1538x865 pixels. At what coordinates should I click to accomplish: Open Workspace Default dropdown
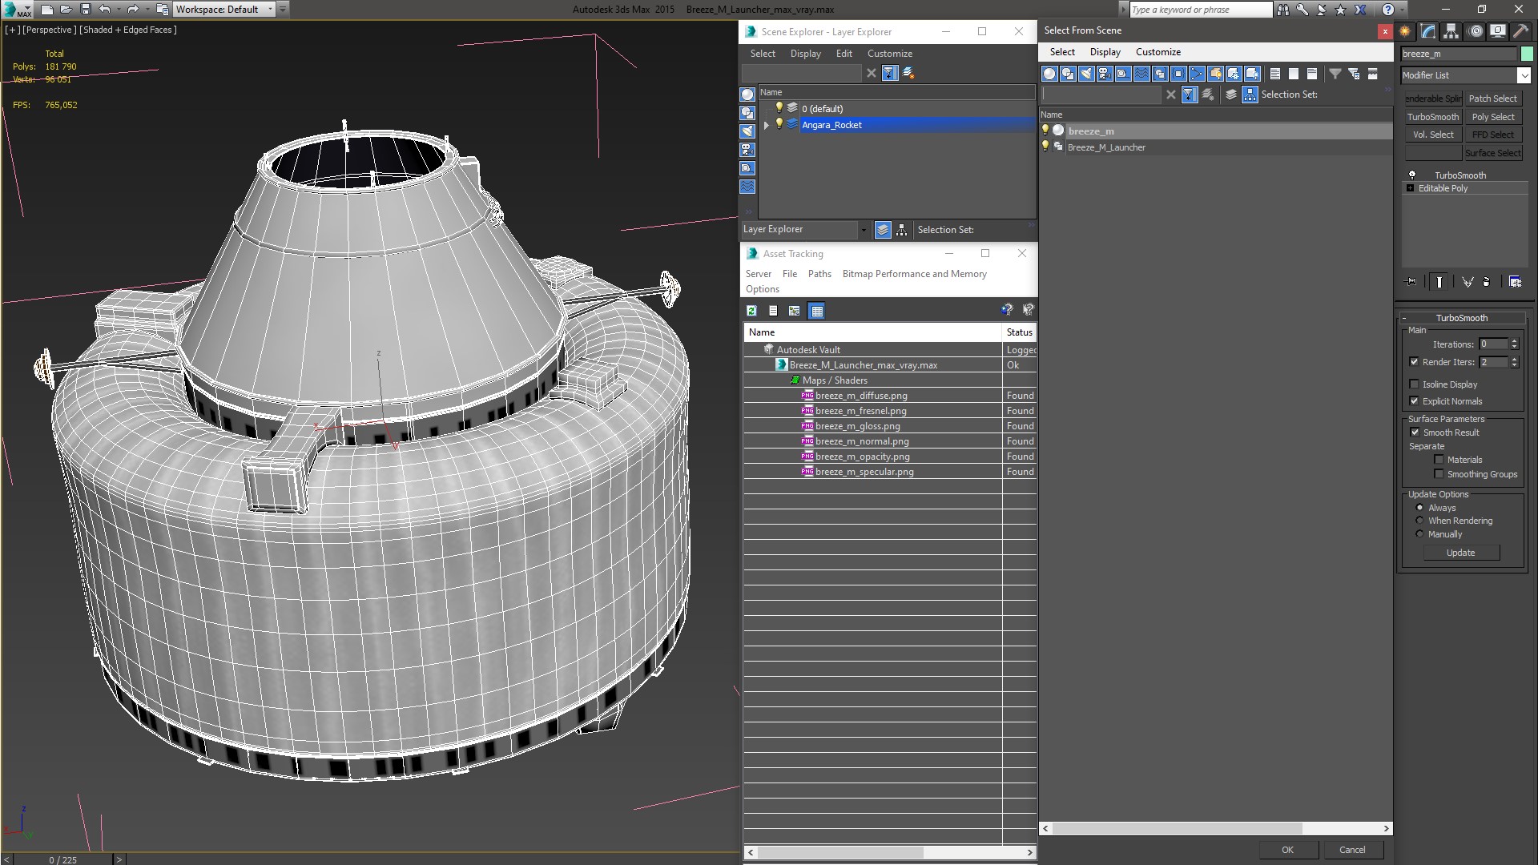click(270, 10)
